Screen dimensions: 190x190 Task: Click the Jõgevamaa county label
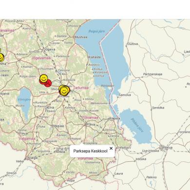tap(41, 58)
